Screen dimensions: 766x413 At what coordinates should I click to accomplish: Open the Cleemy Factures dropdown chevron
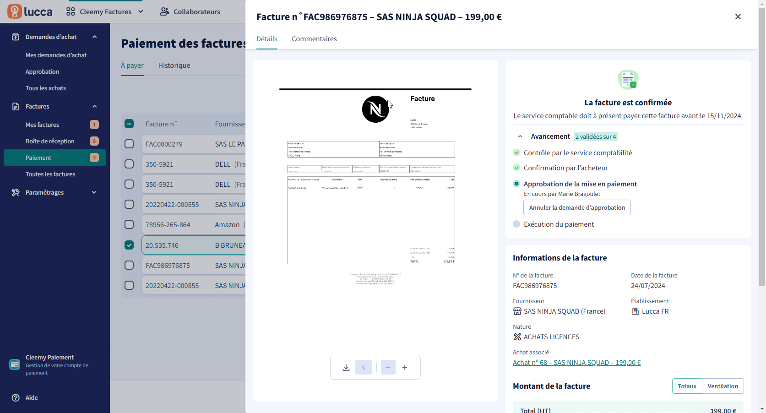point(141,11)
